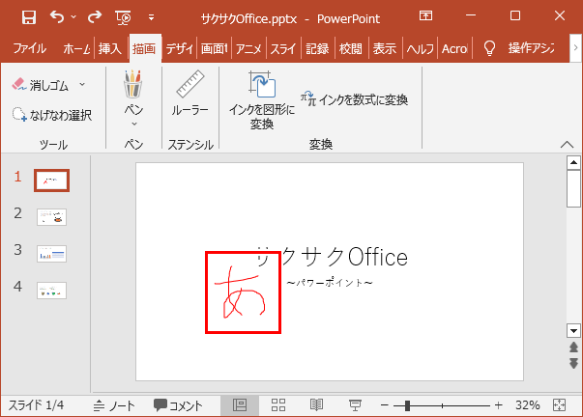The width and height of the screenshot is (583, 417).
Task: Open the Acrobat tab
Action: pyautogui.click(x=454, y=48)
